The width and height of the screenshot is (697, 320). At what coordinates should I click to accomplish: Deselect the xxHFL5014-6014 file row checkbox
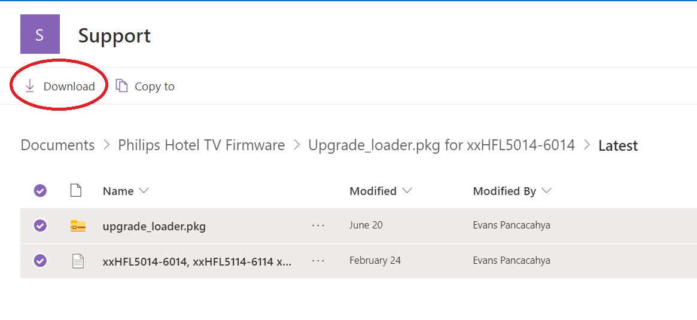(40, 261)
